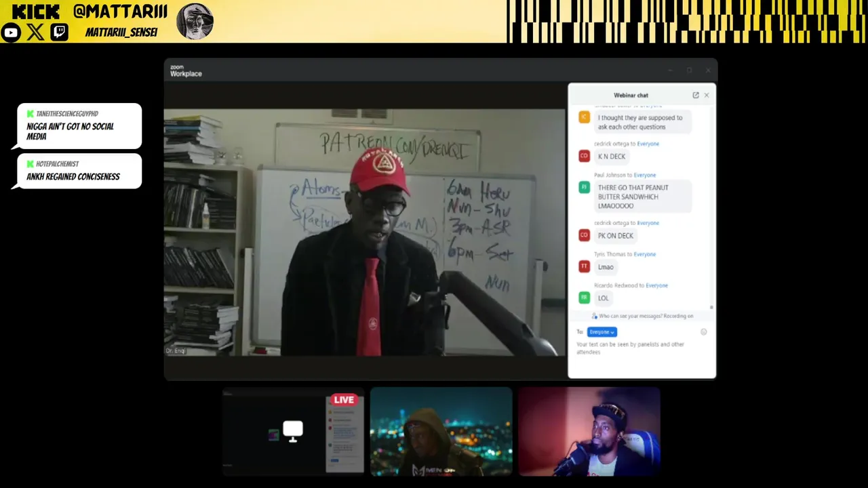The width and height of the screenshot is (868, 488).
Task: Click the Kick icon beside TANEITHESCIENCEGUYPHD
Action: click(x=31, y=114)
